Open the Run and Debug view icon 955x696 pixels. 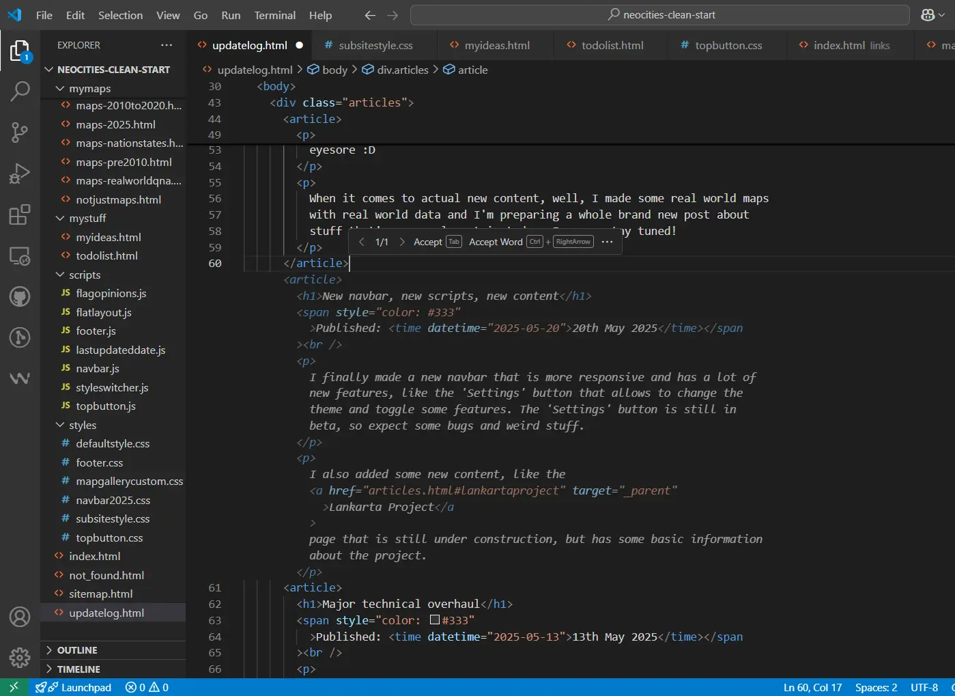pyautogui.click(x=20, y=173)
